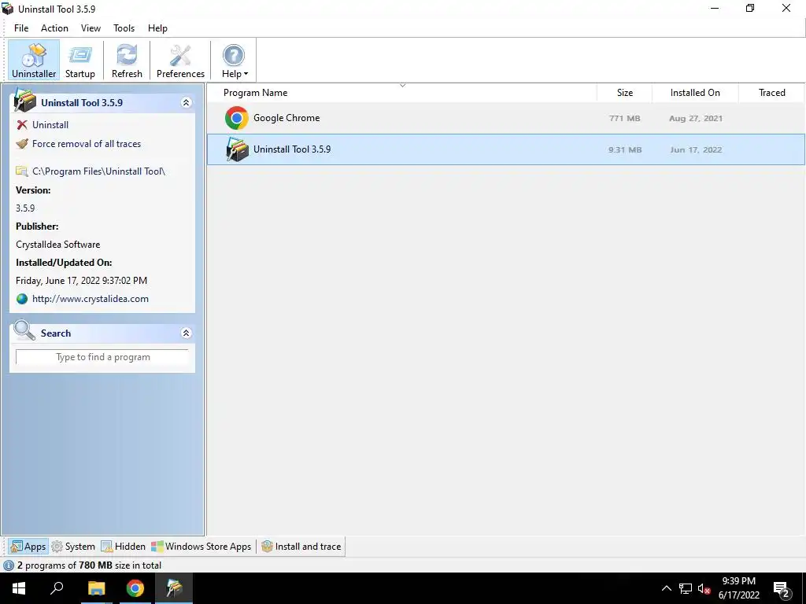The image size is (806, 604).
Task: Click Uninstall action link
Action: 50,125
